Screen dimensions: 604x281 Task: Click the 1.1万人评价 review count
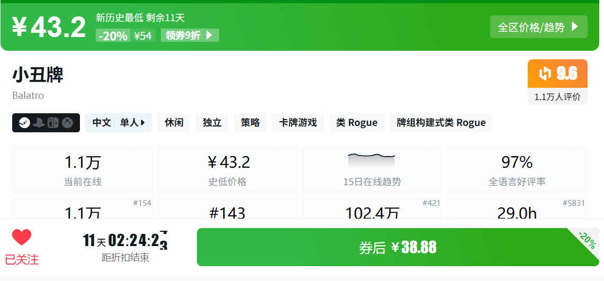557,97
